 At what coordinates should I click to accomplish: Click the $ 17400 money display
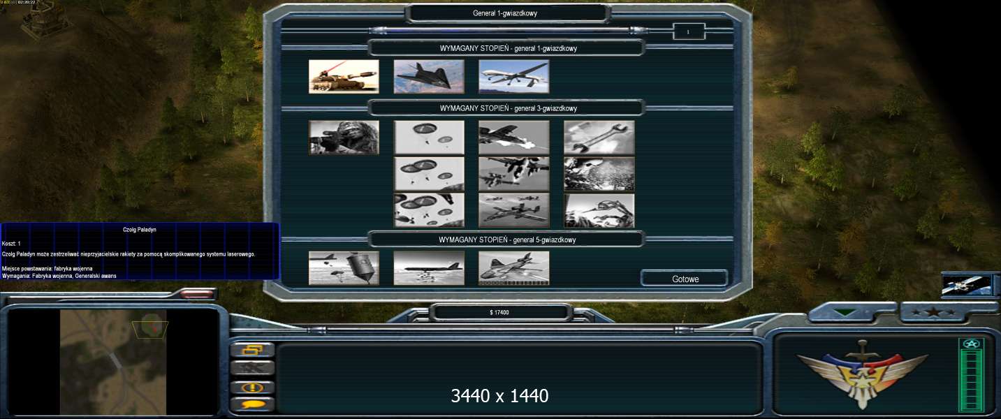(499, 312)
